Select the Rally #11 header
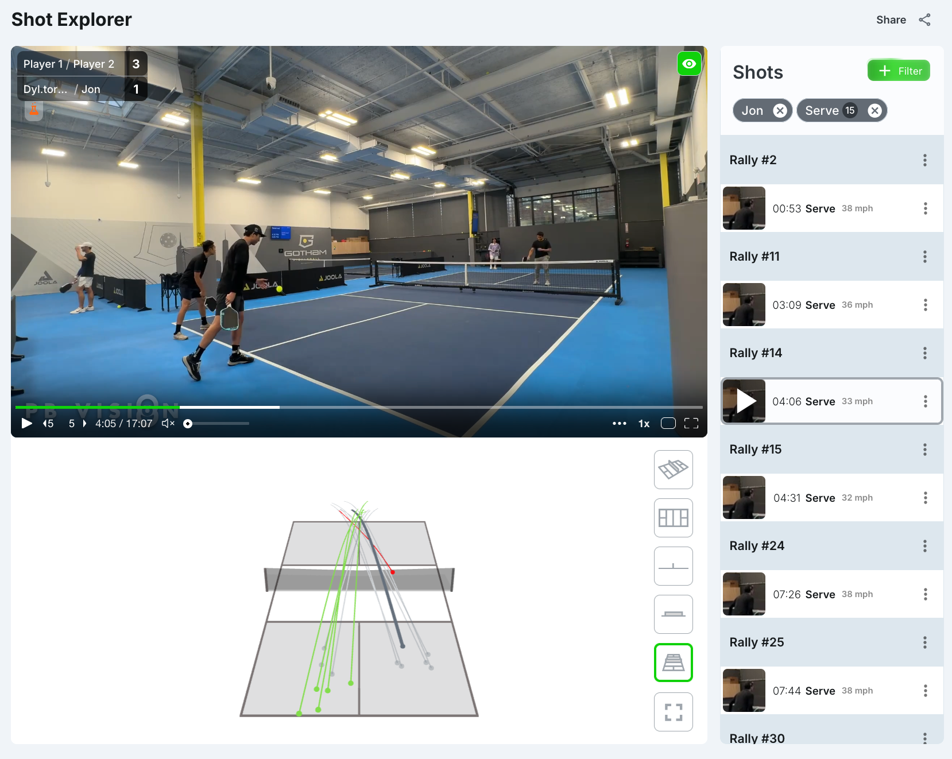952x759 pixels. [832, 257]
